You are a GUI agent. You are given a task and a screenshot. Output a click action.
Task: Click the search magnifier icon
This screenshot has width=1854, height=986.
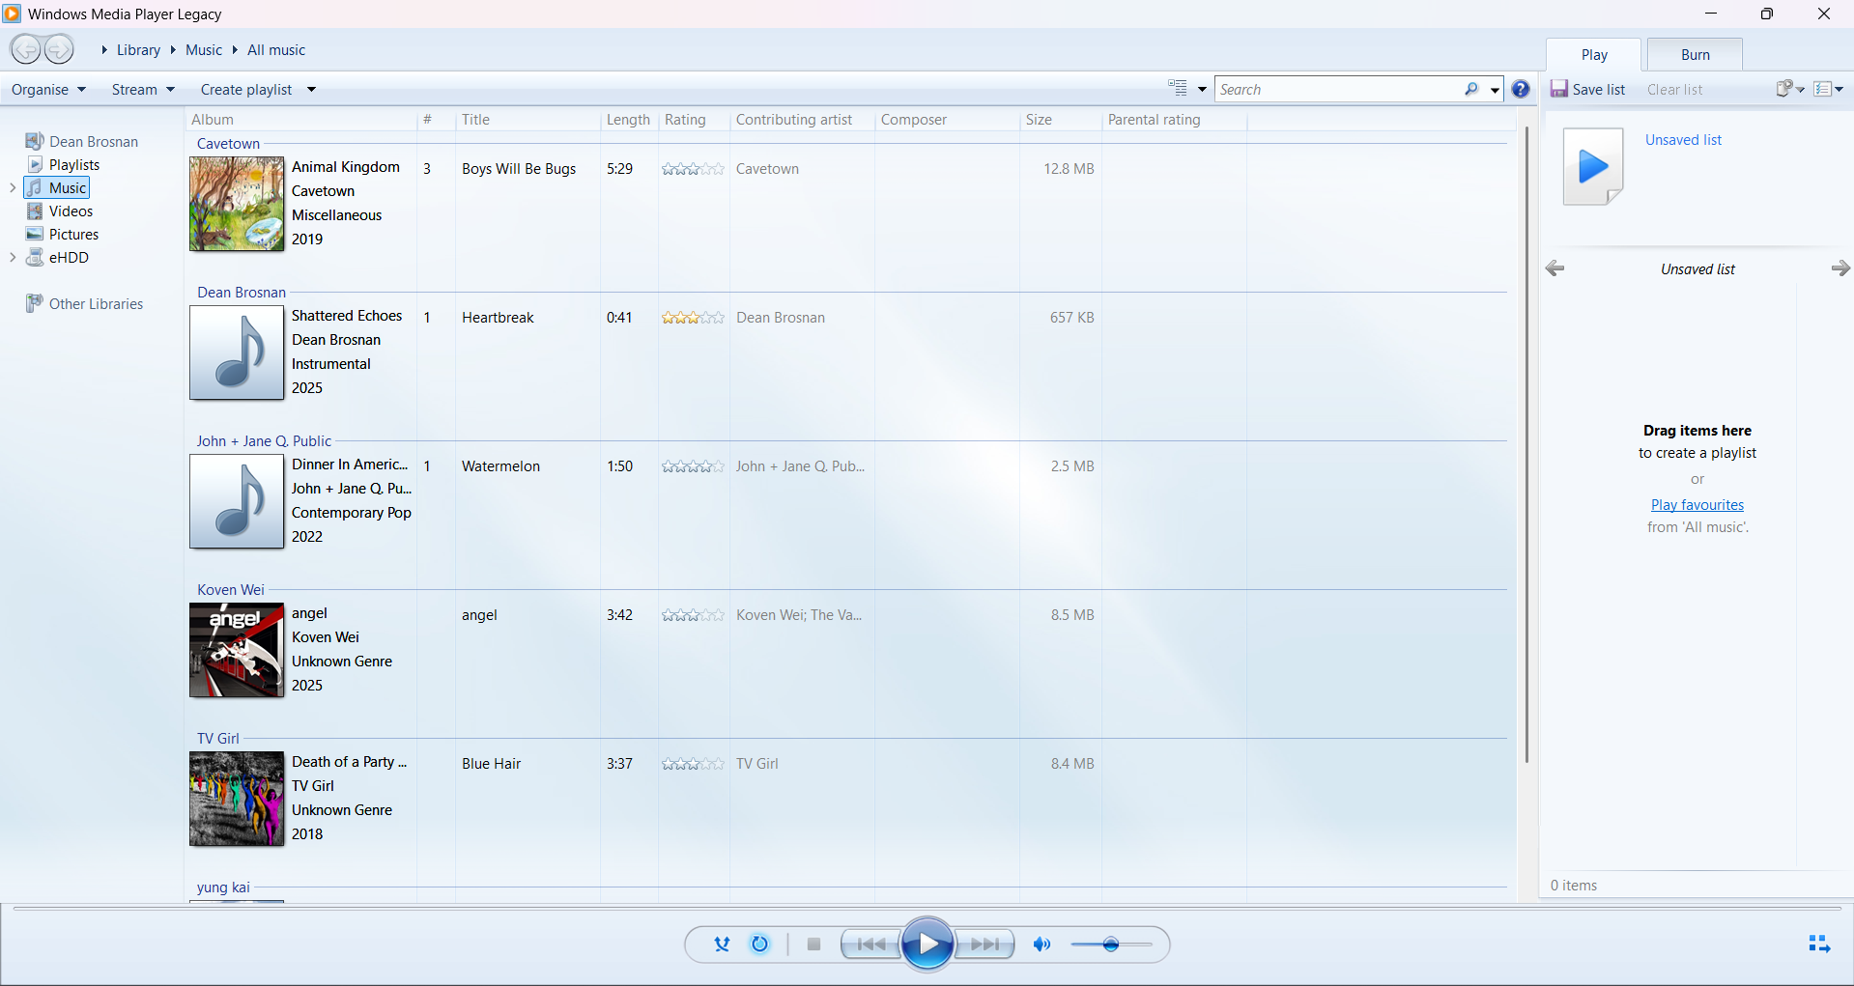(x=1470, y=90)
